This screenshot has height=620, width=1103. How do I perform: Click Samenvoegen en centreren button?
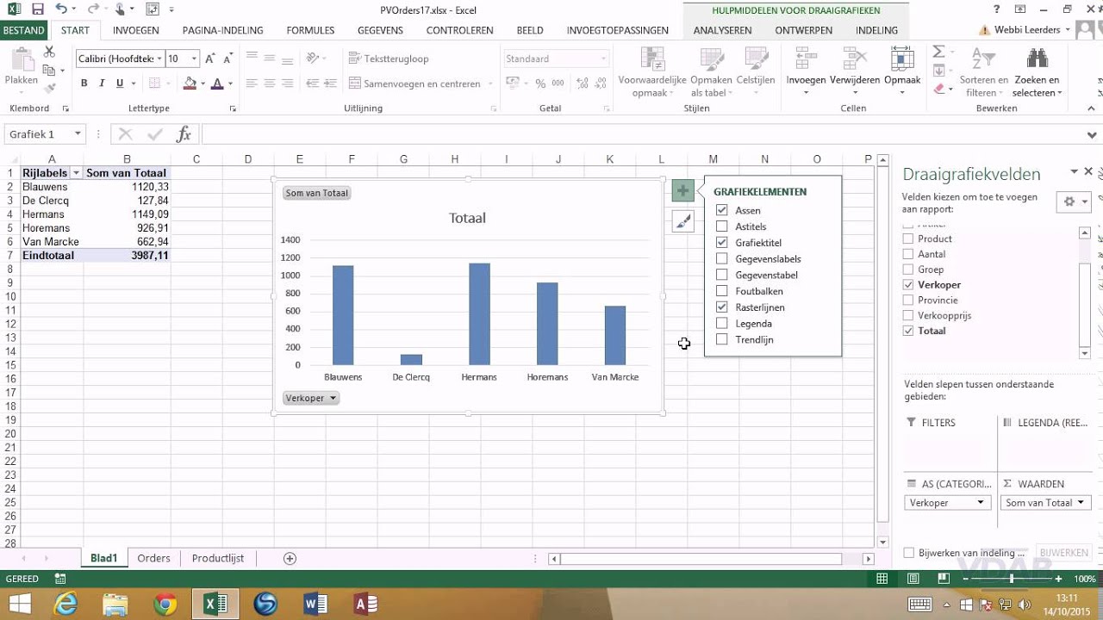point(415,84)
